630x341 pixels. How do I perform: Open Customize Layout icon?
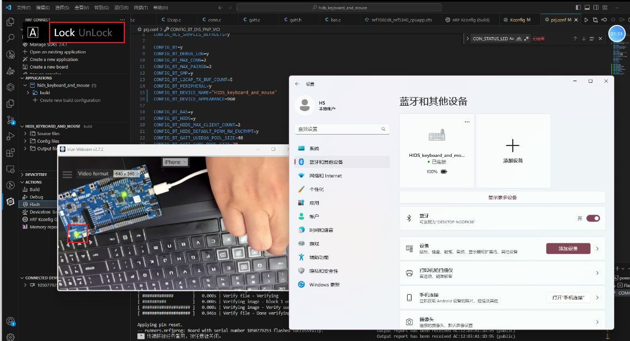point(605,7)
